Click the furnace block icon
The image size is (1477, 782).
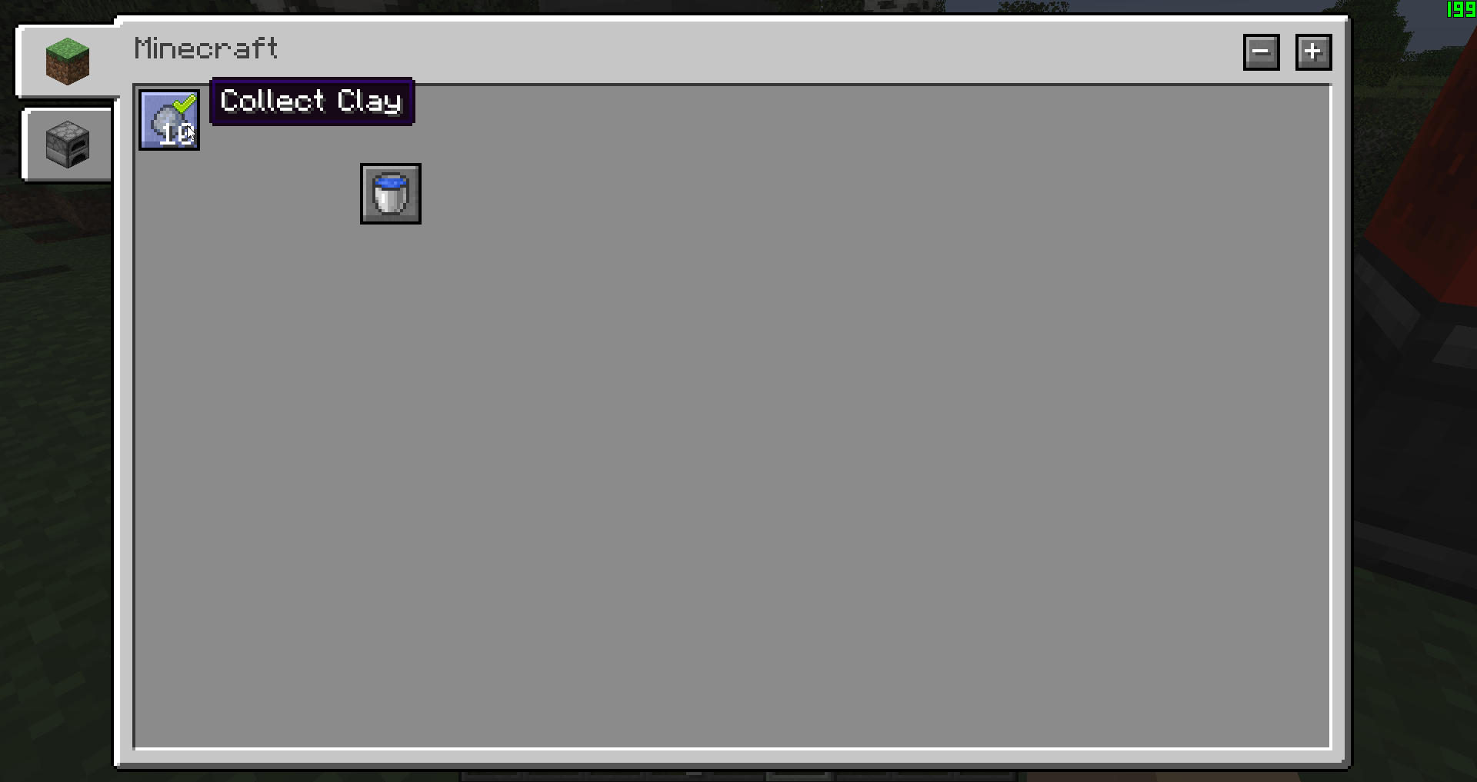(x=68, y=145)
